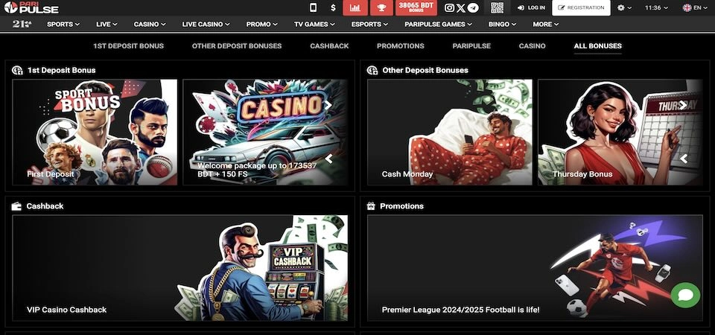Click the UK flag language icon
Image resolution: width=715 pixels, height=335 pixels.
687,7
